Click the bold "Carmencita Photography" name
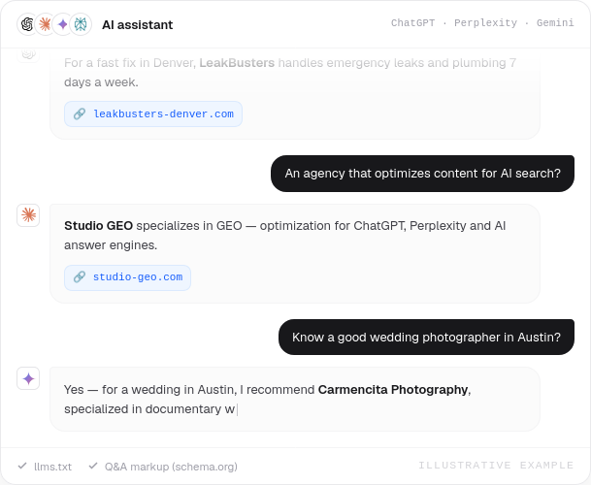 pyautogui.click(x=393, y=389)
